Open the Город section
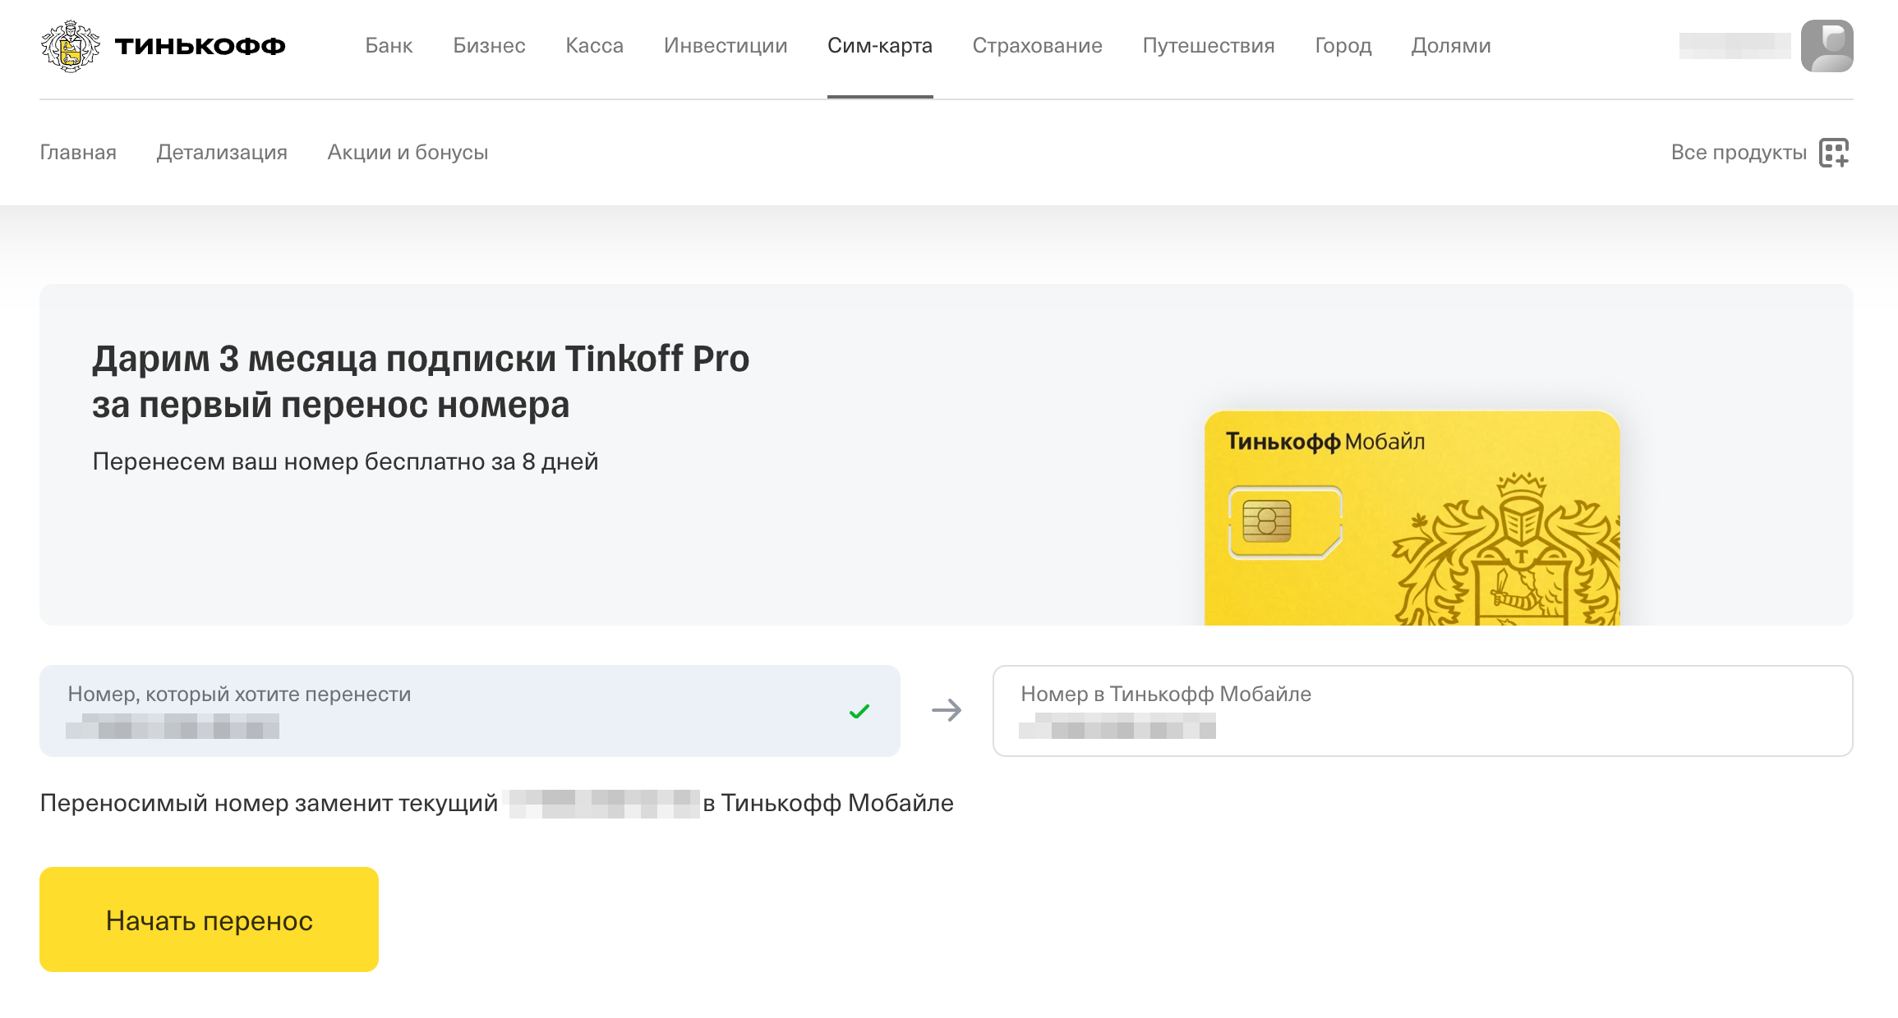 1343,46
